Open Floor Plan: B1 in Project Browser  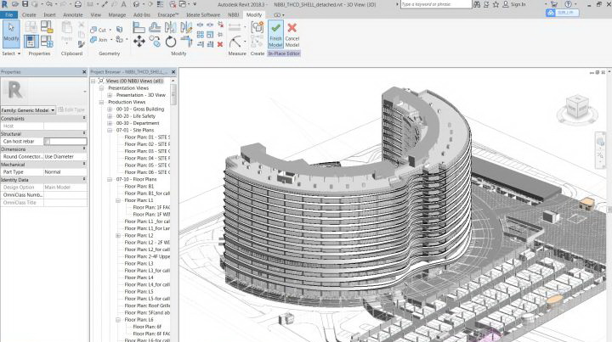139,187
